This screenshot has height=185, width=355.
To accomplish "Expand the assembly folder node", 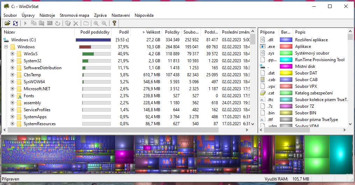I will click(13, 103).
